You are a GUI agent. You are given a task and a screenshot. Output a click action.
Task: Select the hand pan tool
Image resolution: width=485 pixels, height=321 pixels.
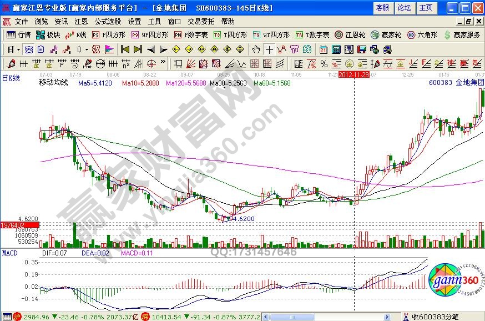pyautogui.click(x=256, y=49)
